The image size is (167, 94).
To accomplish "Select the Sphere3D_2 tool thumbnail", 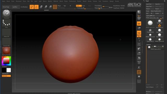I will coord(159,35).
